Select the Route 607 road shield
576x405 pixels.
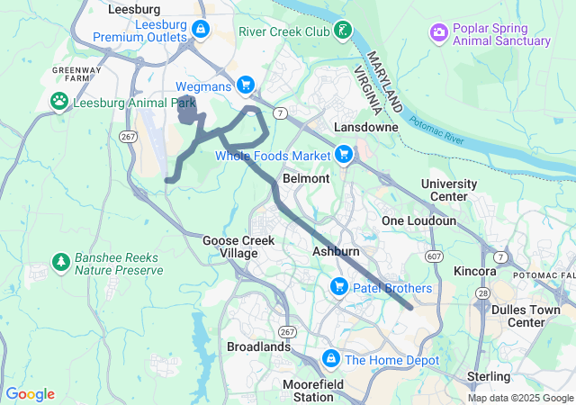click(x=434, y=256)
